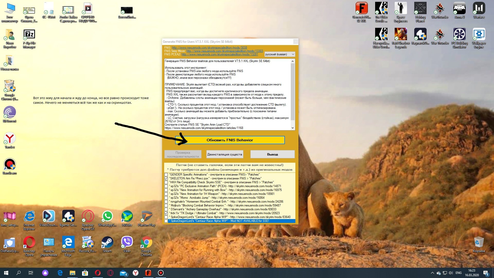Click the ENG input language indicator
Viewport: 494px width, 278px height.
click(x=458, y=273)
